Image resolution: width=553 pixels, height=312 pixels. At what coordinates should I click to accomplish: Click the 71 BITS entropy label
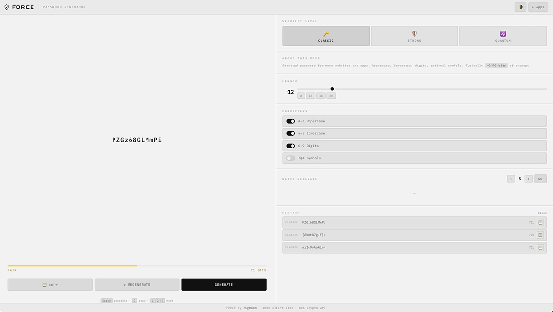[x=259, y=270]
